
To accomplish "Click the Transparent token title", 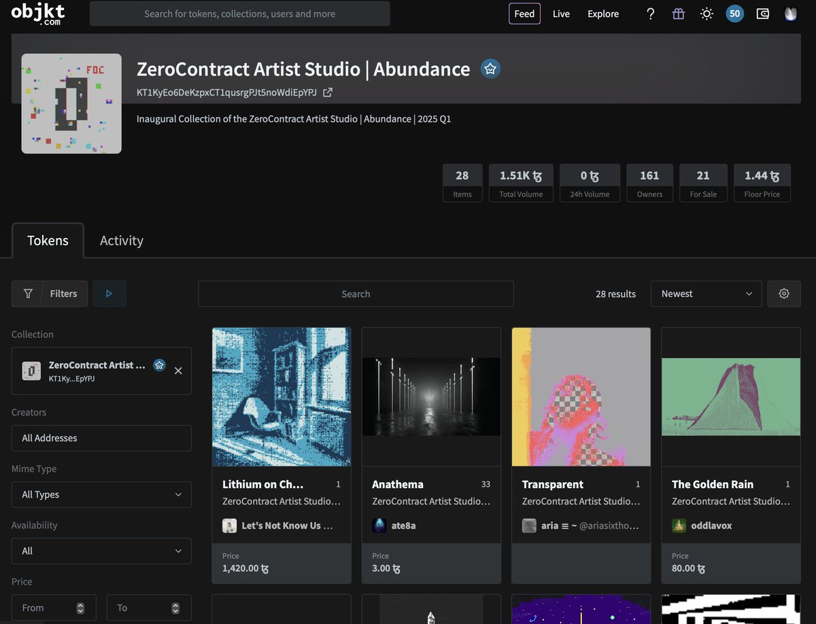I will click(x=553, y=484).
